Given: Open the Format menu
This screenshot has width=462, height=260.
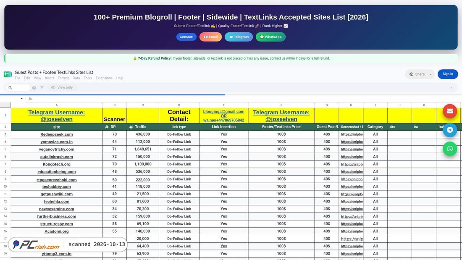Looking at the screenshot, I should point(63,78).
